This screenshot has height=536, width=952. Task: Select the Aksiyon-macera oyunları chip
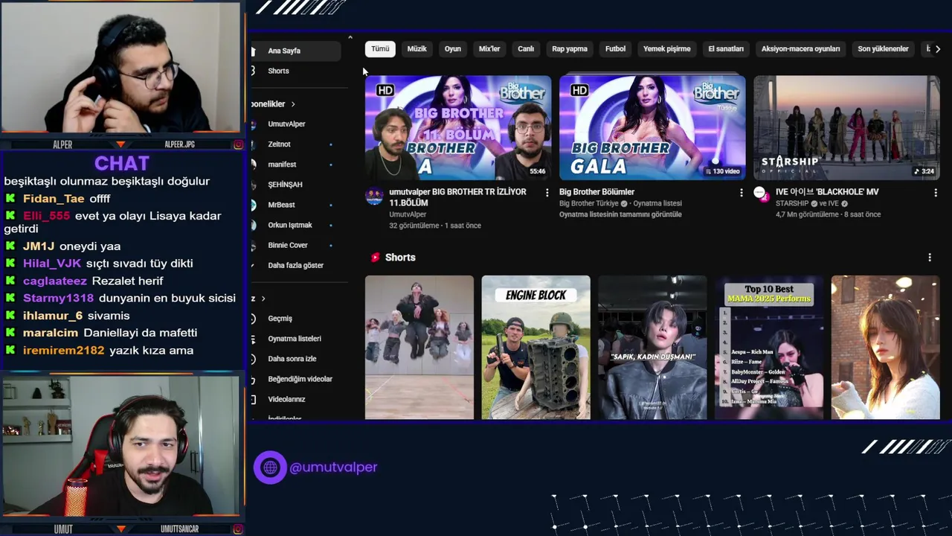[x=800, y=49]
